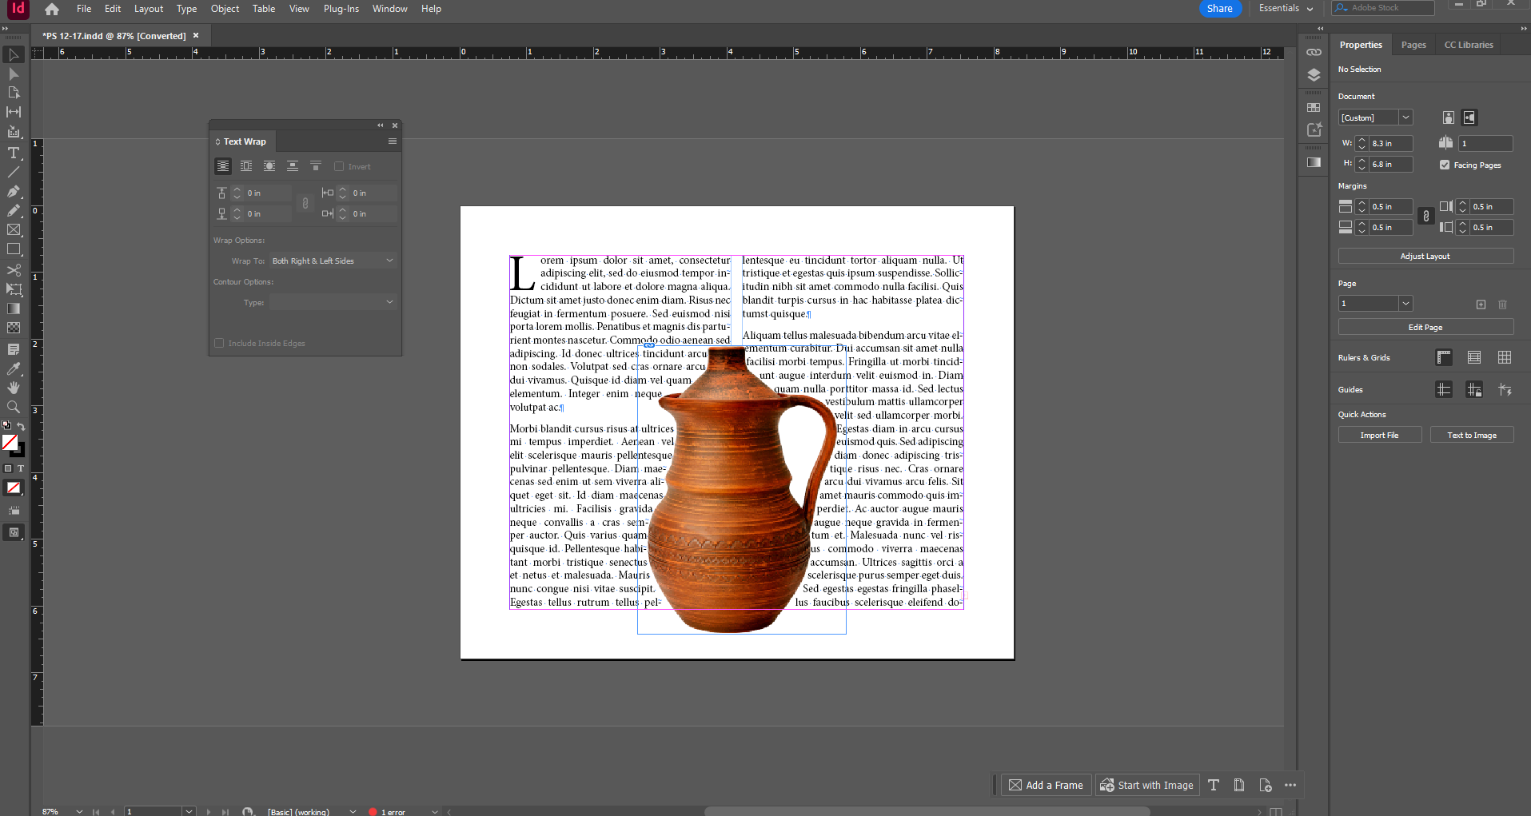Click the Edit Page button
1531x816 pixels.
(x=1425, y=327)
